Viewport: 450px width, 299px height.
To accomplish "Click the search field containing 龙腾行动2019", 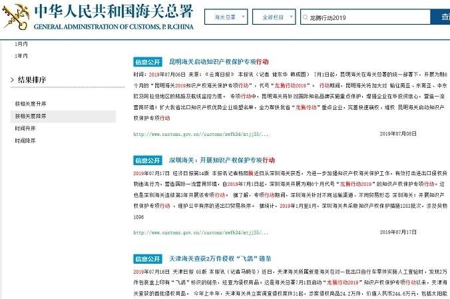I will point(365,17).
